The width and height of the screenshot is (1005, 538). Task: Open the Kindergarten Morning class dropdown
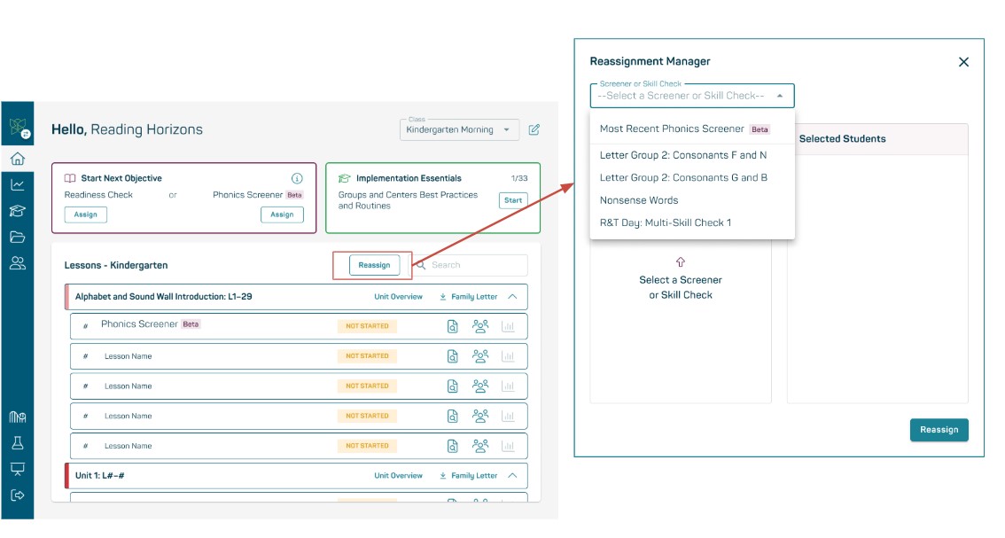[x=459, y=129]
